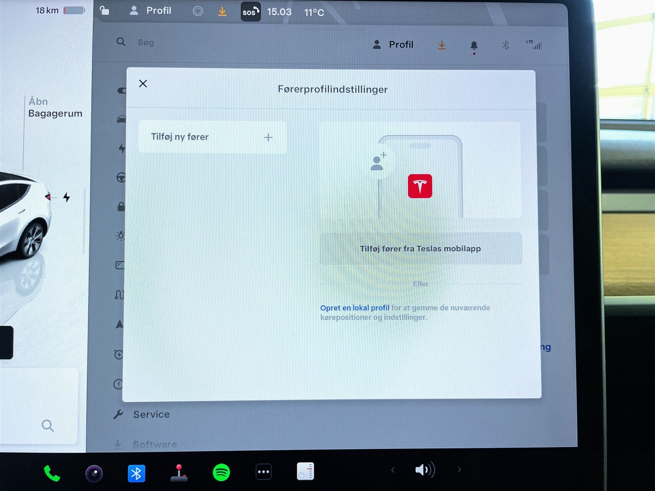Open all apps three-dot menu
Screen dimensions: 655x491
pos(263,472)
